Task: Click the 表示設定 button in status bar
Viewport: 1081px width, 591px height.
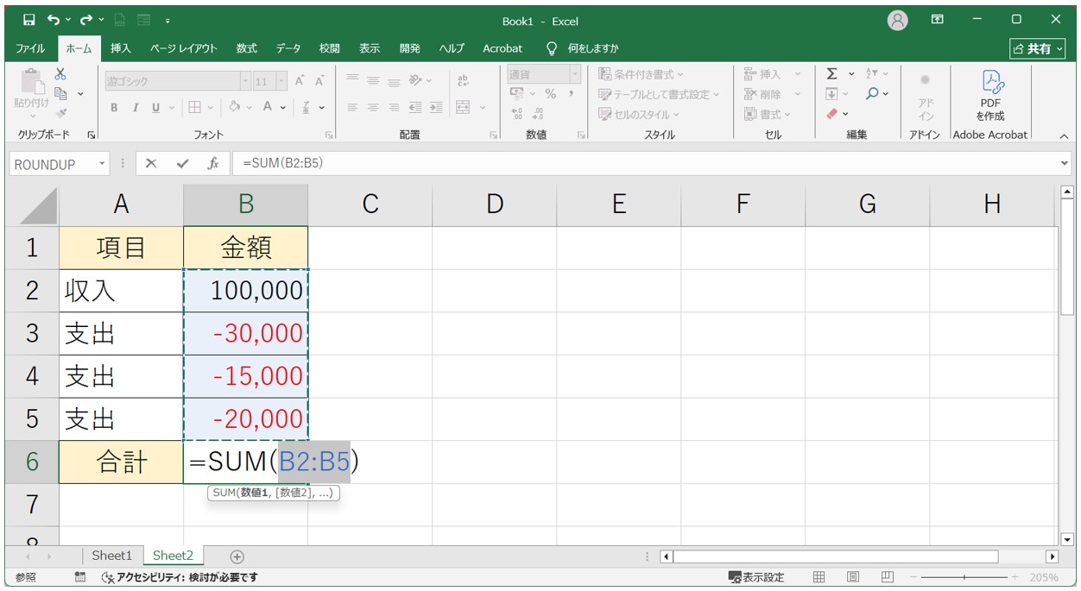Action: click(x=756, y=577)
